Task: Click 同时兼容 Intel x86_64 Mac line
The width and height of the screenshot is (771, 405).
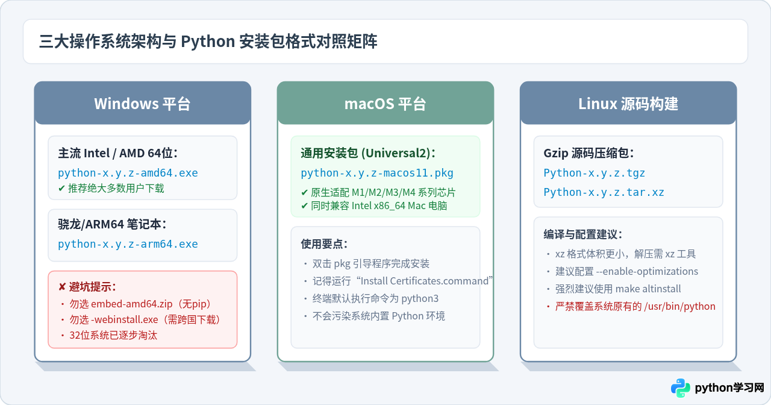Action: [x=373, y=206]
